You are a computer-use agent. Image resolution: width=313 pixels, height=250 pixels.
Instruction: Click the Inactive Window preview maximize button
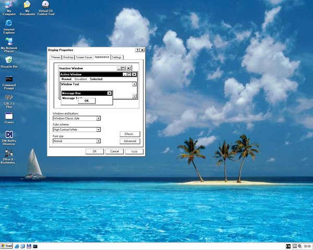point(123,68)
